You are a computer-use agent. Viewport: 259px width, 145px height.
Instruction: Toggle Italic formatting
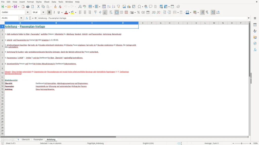tap(54, 12)
